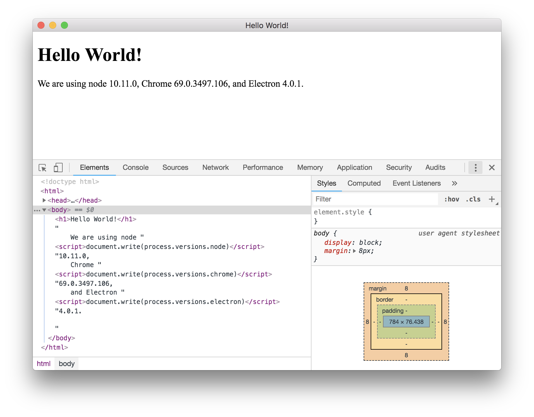The height and width of the screenshot is (417, 534).
Task: Toggle the .cls classes button
Action: [x=473, y=199]
